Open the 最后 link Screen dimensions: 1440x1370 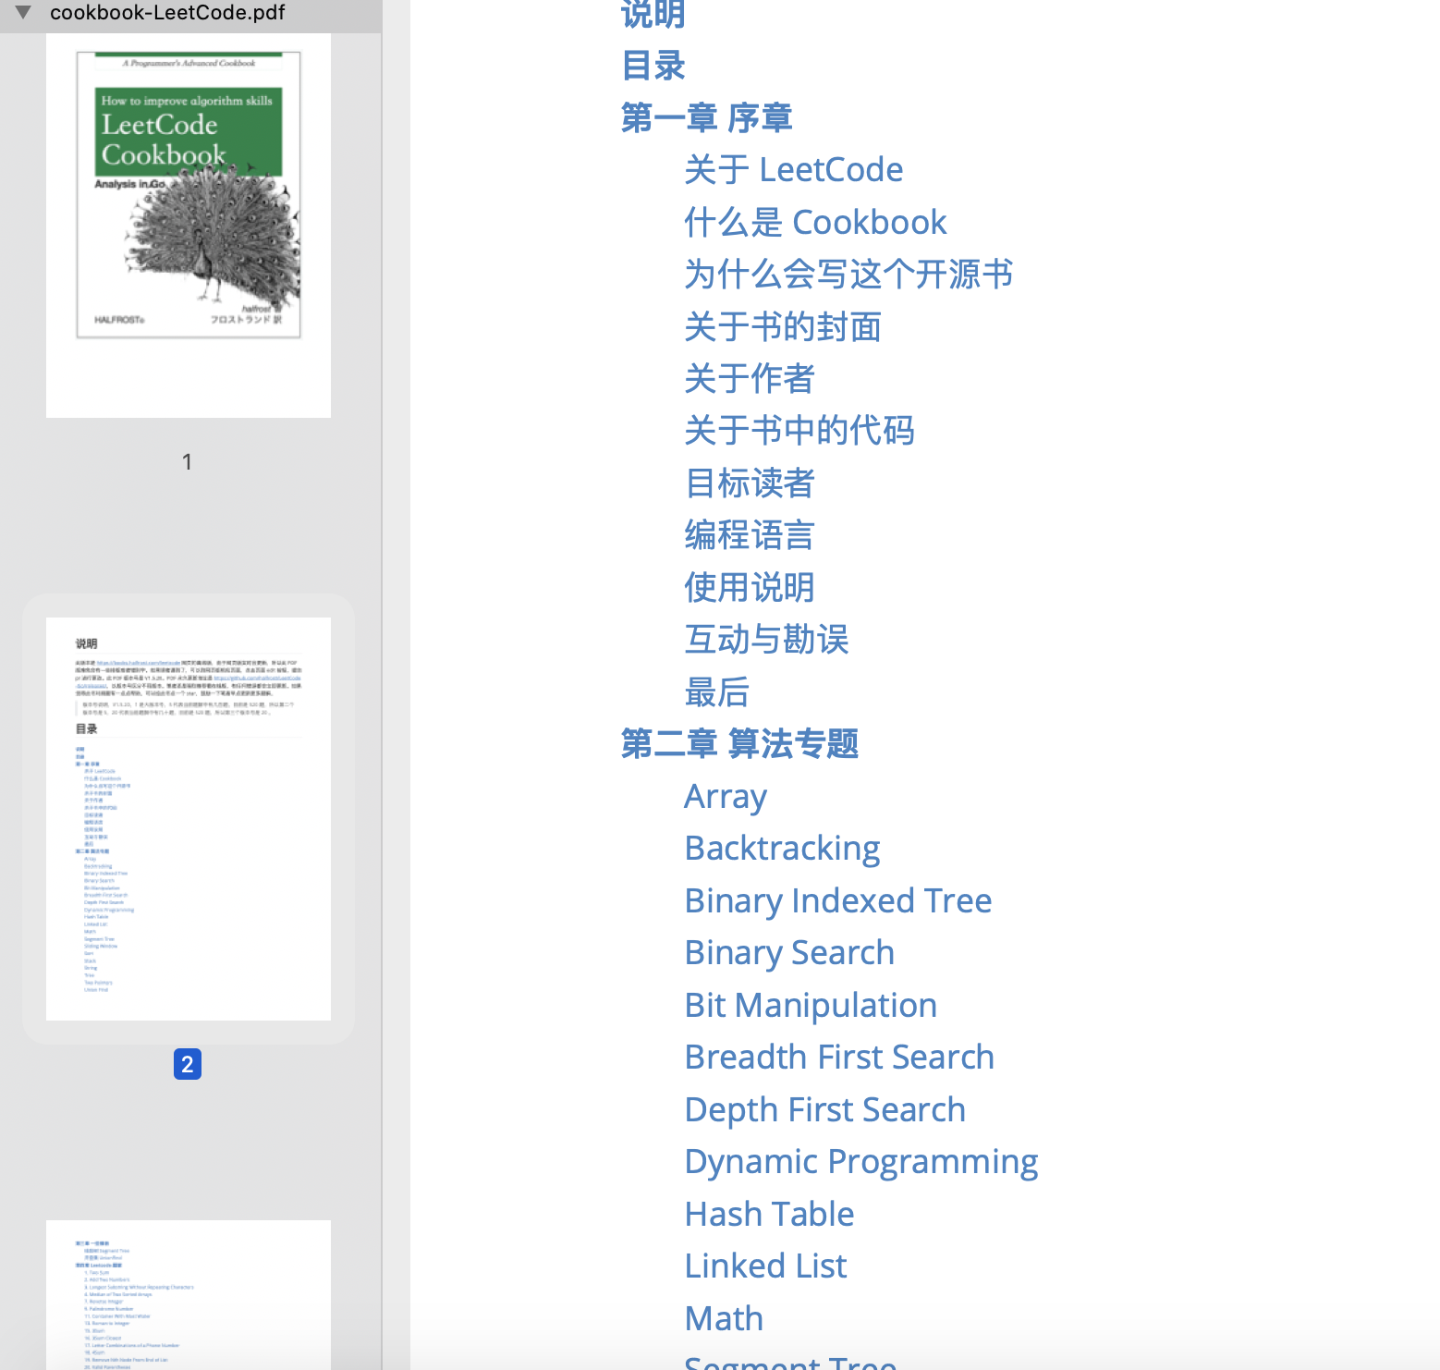point(717,692)
